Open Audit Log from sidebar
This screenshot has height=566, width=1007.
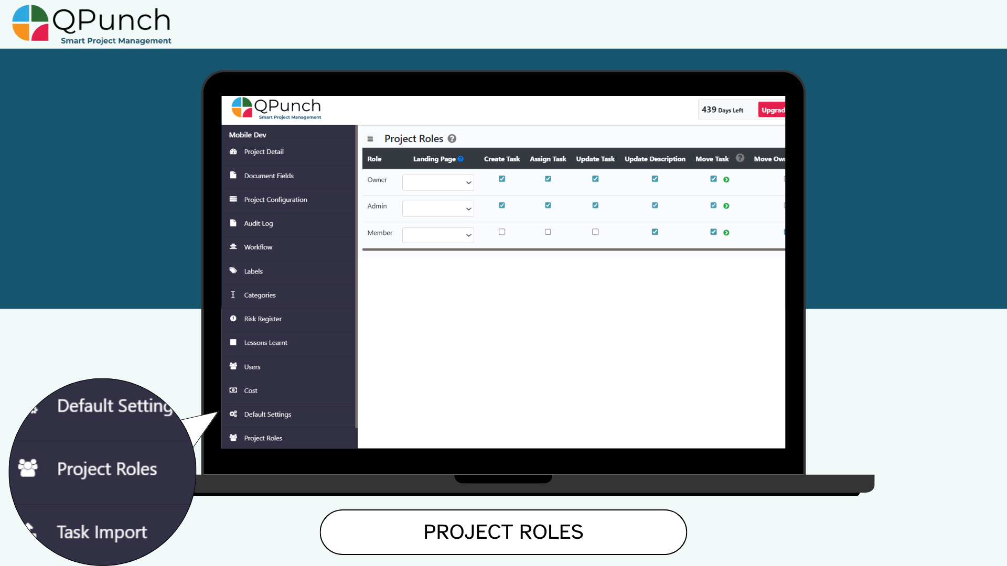258,223
